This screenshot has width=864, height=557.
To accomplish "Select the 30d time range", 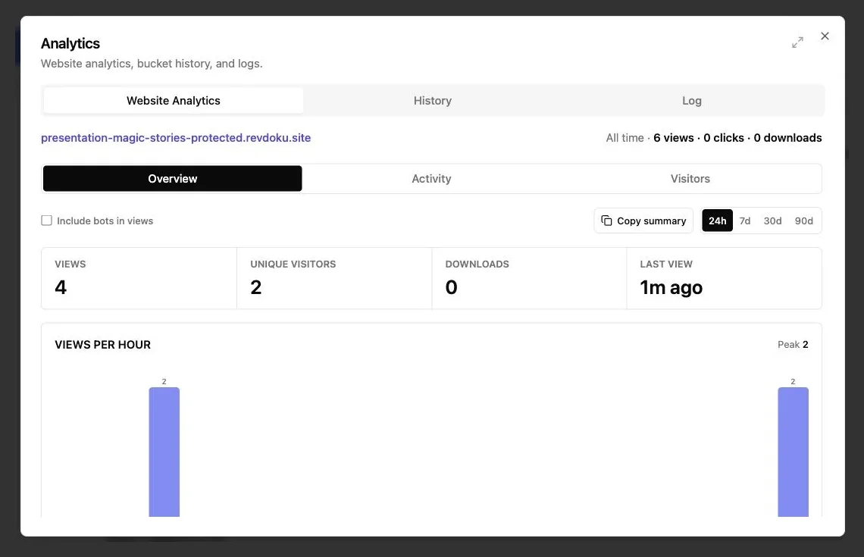I will click(772, 221).
